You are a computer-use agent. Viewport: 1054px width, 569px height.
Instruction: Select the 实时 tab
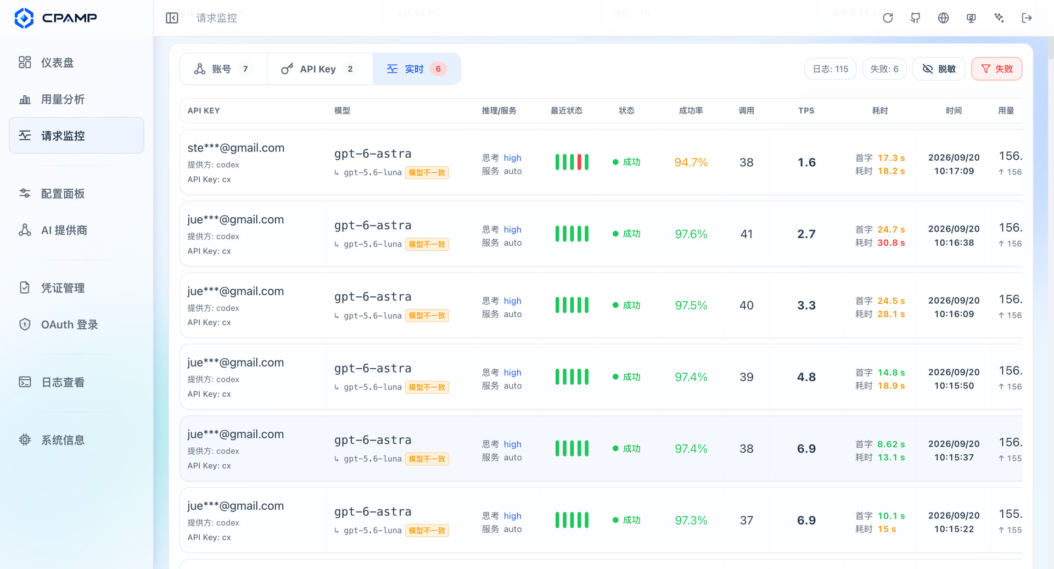(416, 69)
